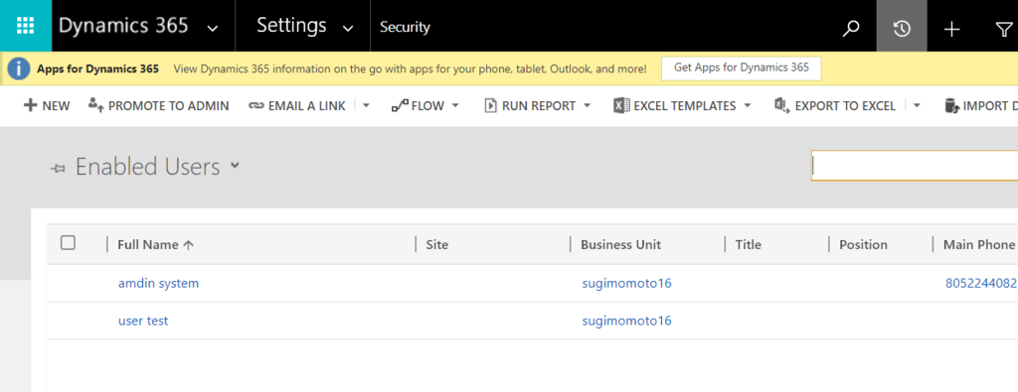
Task: Click the Flow icon
Action: coord(400,105)
